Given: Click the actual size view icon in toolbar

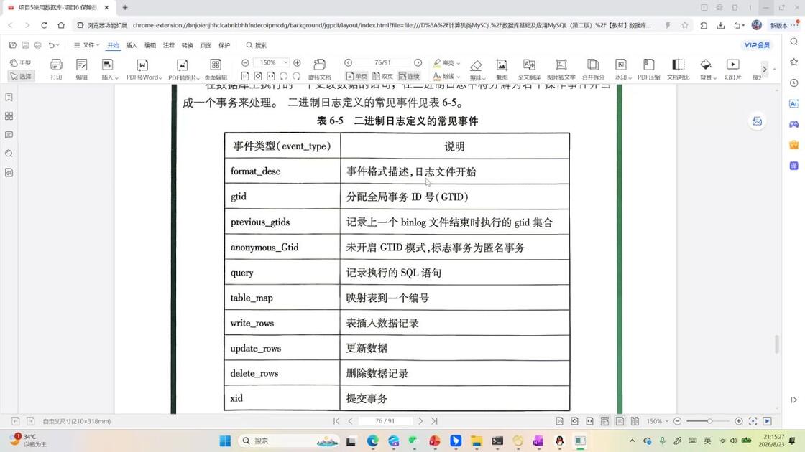Looking at the screenshot, I should pos(245,76).
